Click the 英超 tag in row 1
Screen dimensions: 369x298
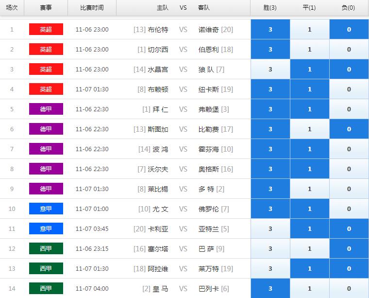click(x=46, y=29)
